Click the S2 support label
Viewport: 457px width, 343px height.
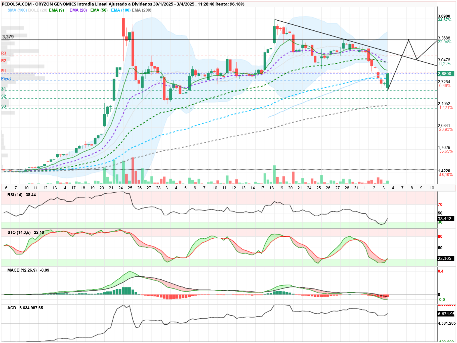pos(4,96)
